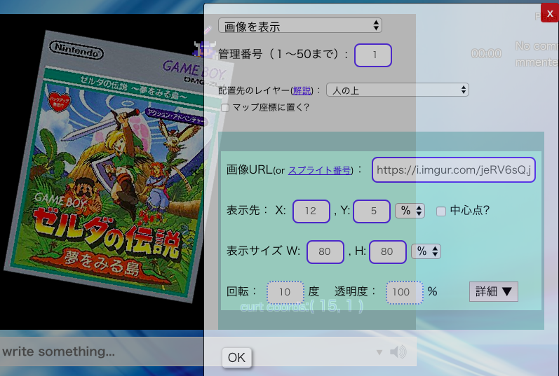Open the 画像を表示 action dropdown
559x376 pixels.
[x=300, y=26]
